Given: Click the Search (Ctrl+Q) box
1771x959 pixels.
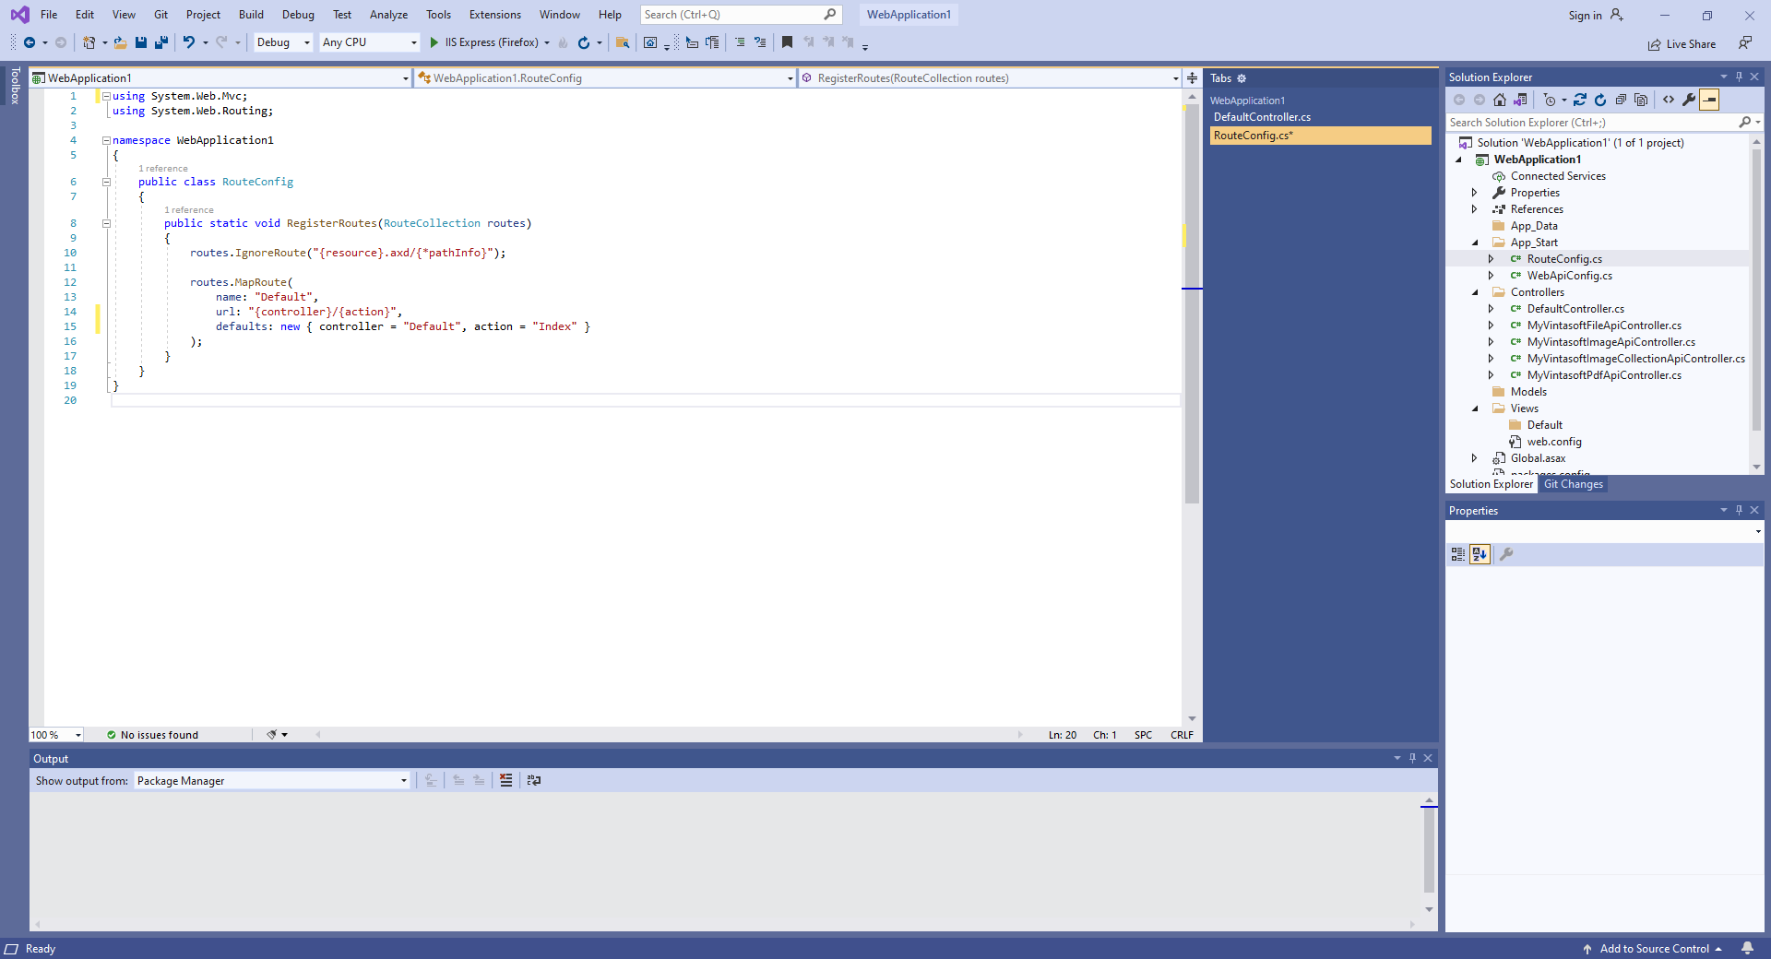Looking at the screenshot, I should point(741,15).
